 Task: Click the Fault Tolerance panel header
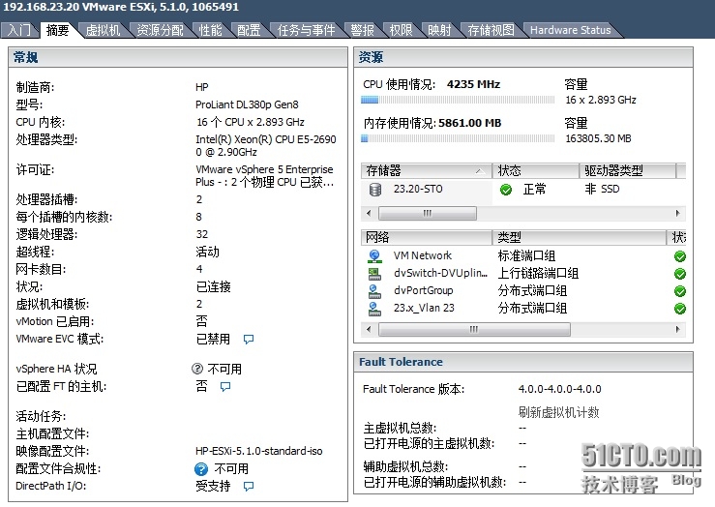pos(523,362)
